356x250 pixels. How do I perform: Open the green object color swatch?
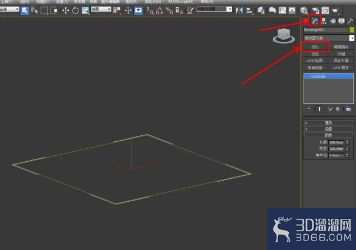[352, 29]
